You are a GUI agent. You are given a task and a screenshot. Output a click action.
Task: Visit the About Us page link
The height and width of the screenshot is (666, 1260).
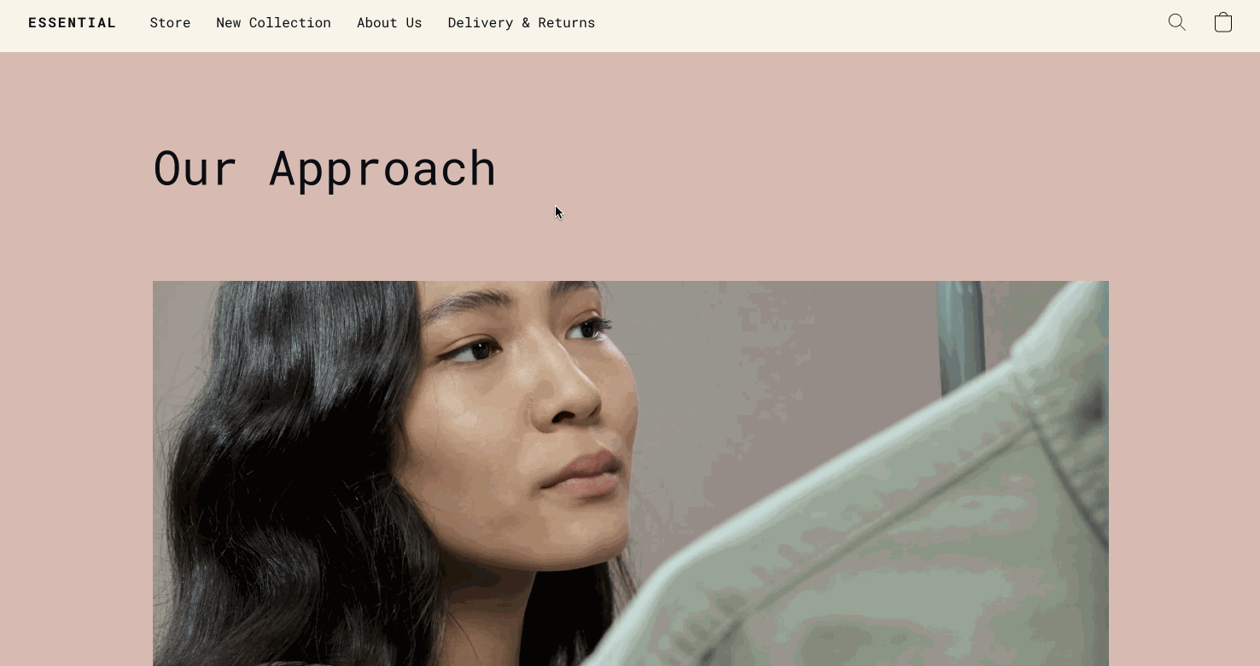pos(389,23)
